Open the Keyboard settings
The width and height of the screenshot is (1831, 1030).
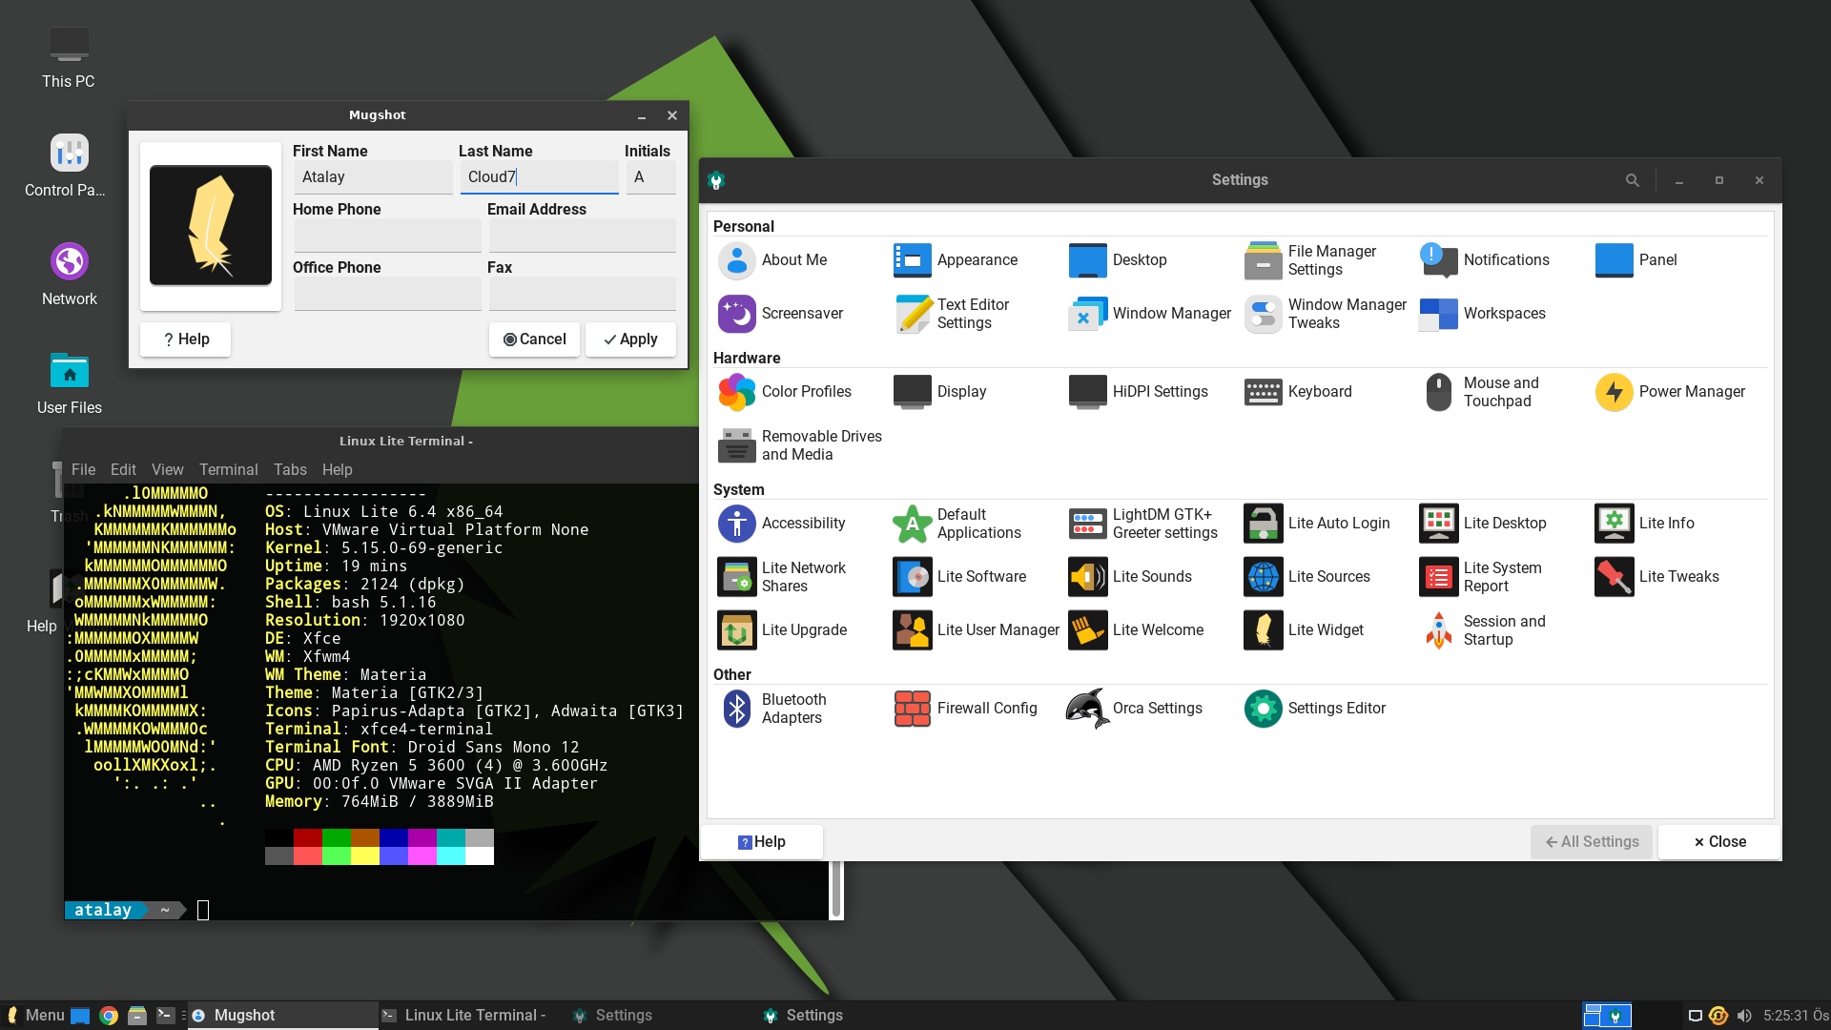point(1298,392)
